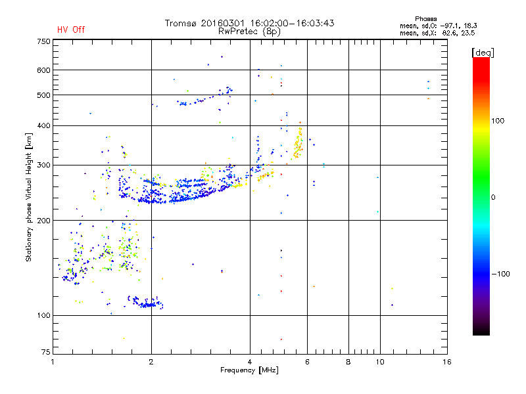Click the y-axis '75' tick label

[46, 352]
